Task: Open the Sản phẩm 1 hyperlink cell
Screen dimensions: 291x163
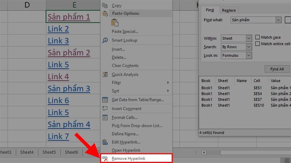Action: [69, 17]
